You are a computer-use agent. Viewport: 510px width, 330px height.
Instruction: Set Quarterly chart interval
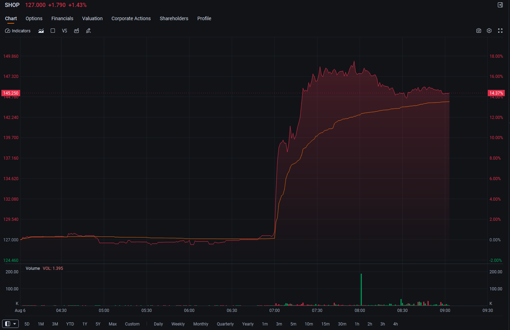click(225, 324)
